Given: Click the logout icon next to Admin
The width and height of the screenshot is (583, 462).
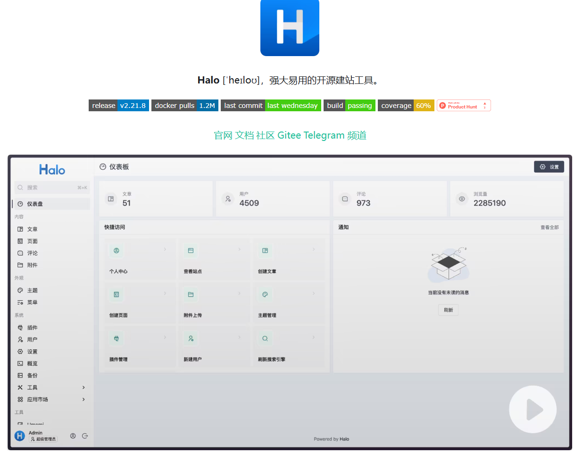Looking at the screenshot, I should (85, 436).
